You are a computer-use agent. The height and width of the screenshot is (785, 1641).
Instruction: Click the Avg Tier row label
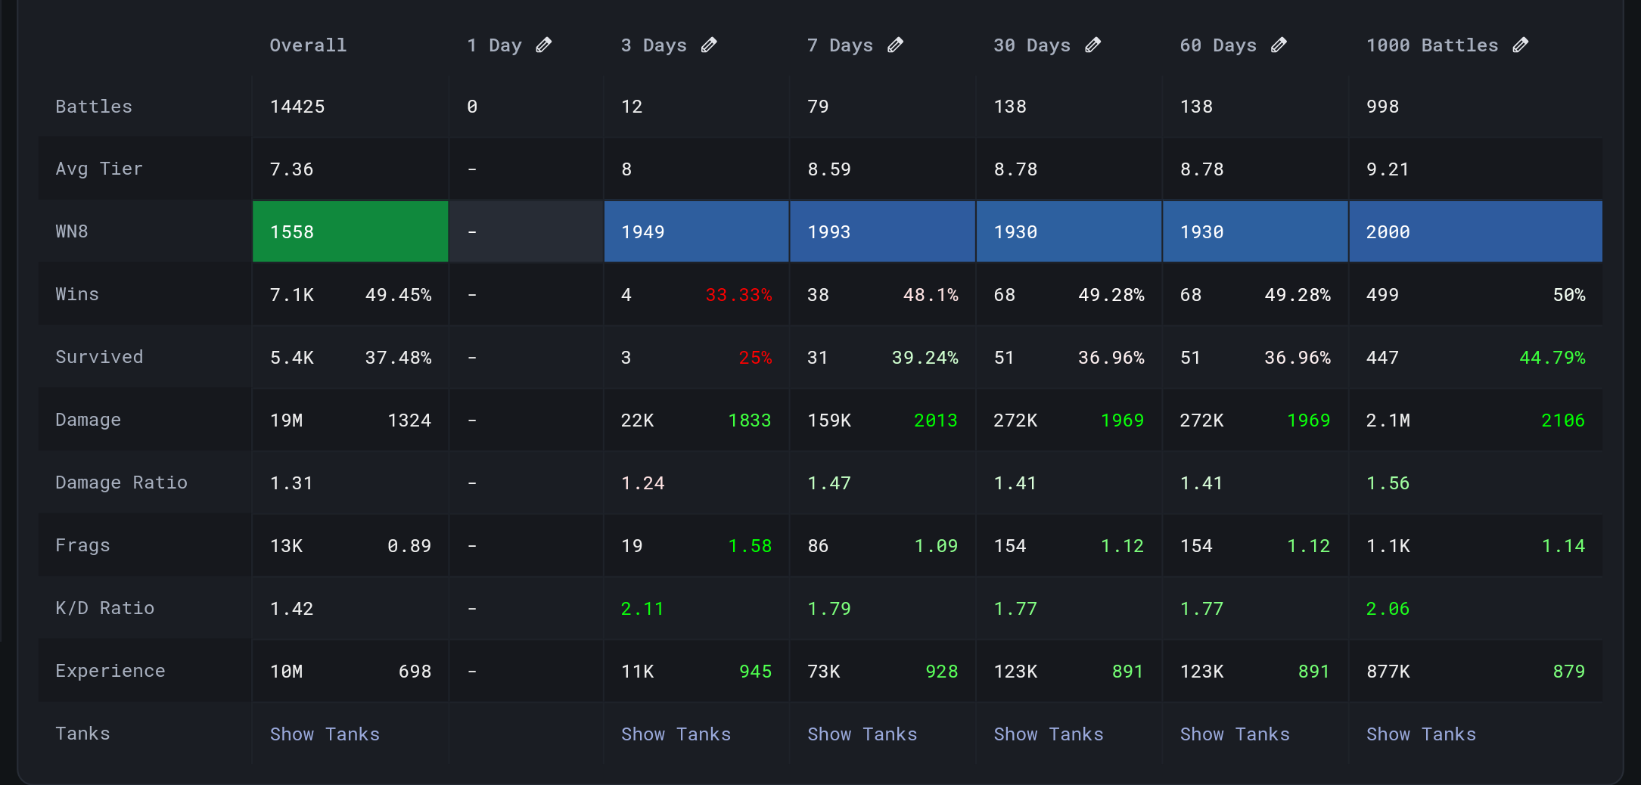point(99,169)
